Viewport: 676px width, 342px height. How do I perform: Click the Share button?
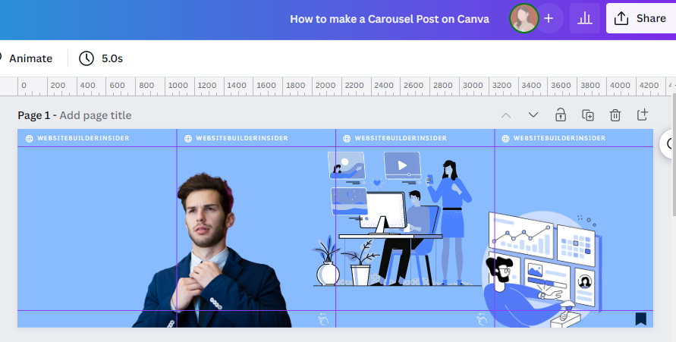[641, 18]
